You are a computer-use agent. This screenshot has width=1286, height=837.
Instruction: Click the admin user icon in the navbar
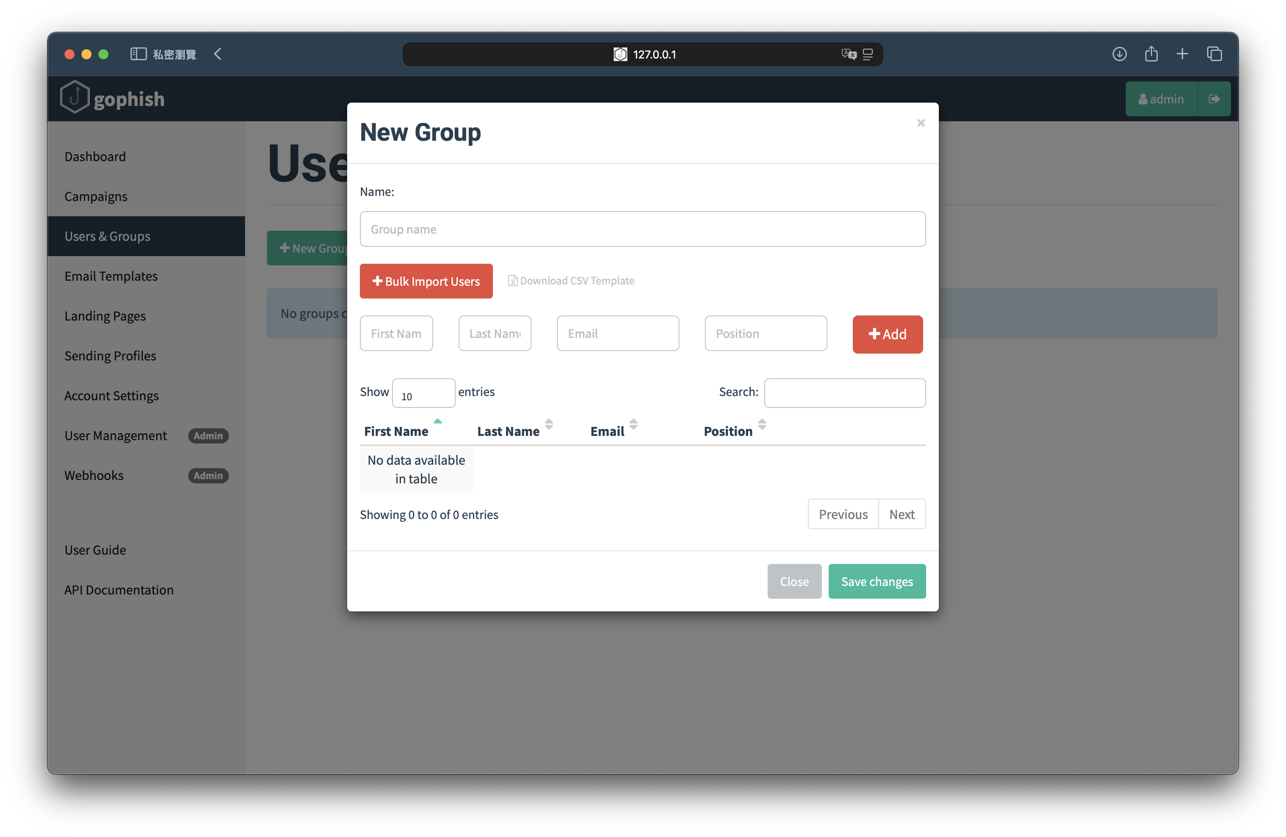1143,98
